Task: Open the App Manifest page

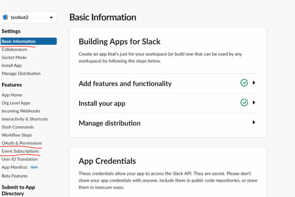Action: (15, 167)
